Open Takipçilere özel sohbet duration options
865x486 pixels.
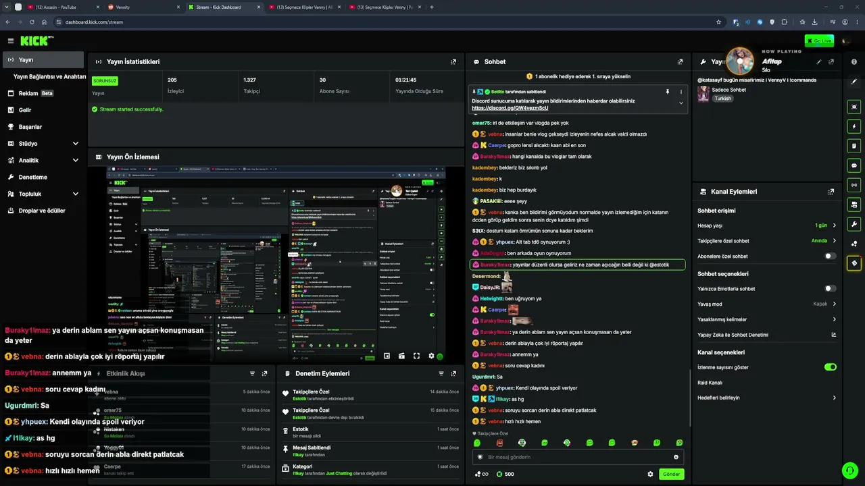click(x=767, y=241)
